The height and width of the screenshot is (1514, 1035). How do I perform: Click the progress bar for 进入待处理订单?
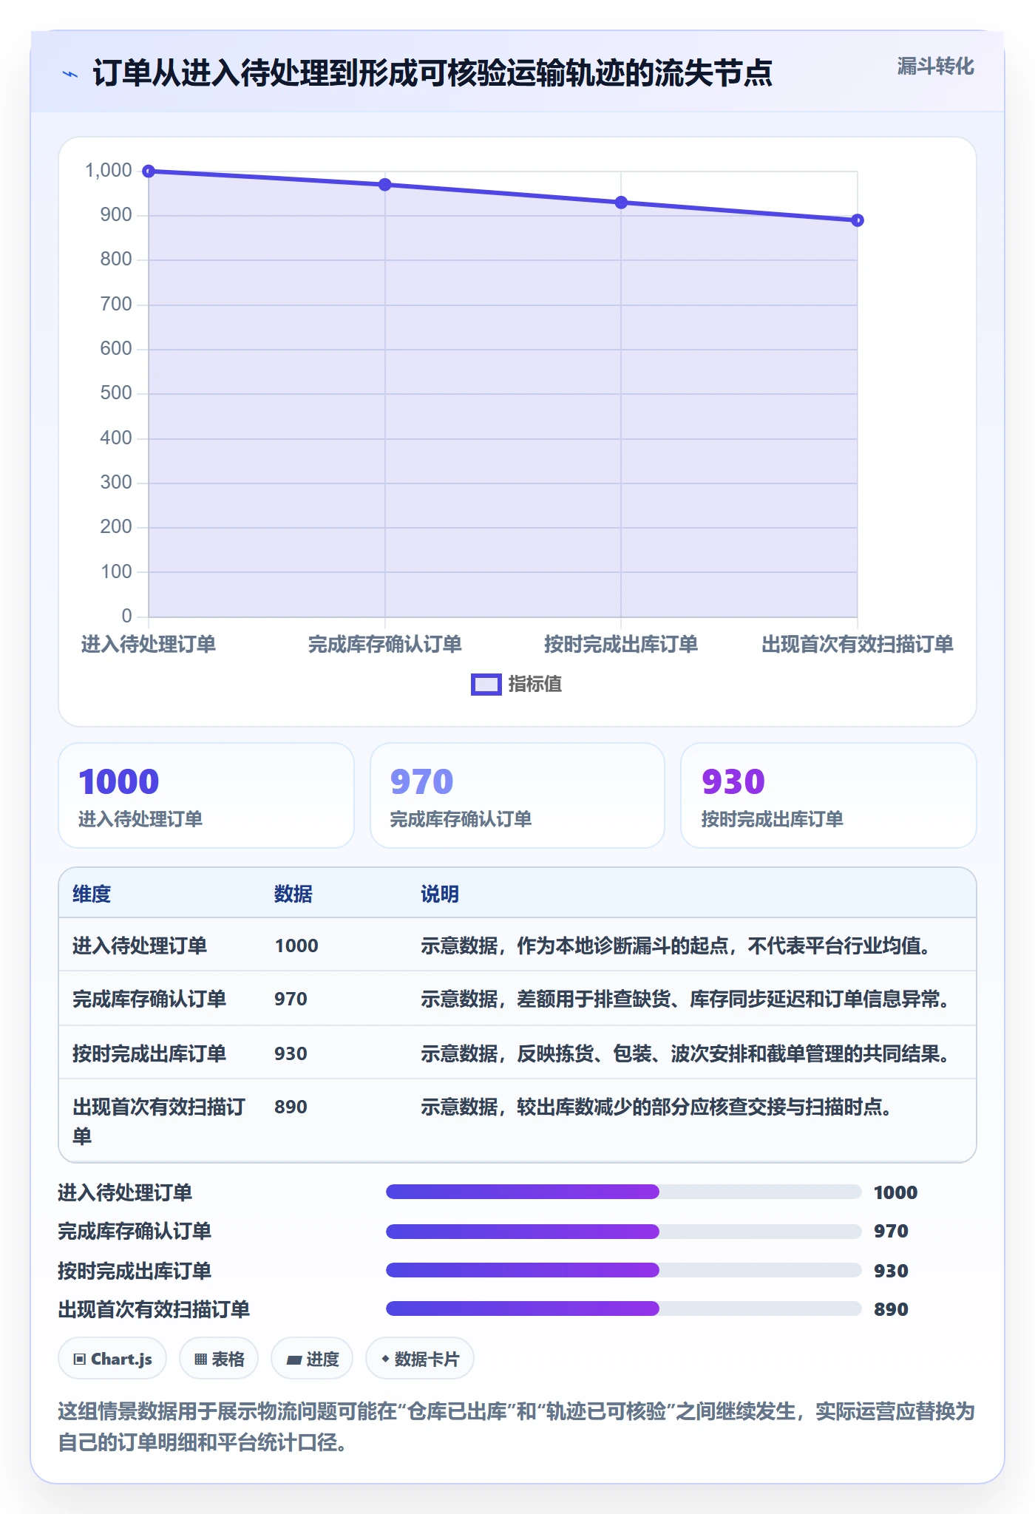624,1192
